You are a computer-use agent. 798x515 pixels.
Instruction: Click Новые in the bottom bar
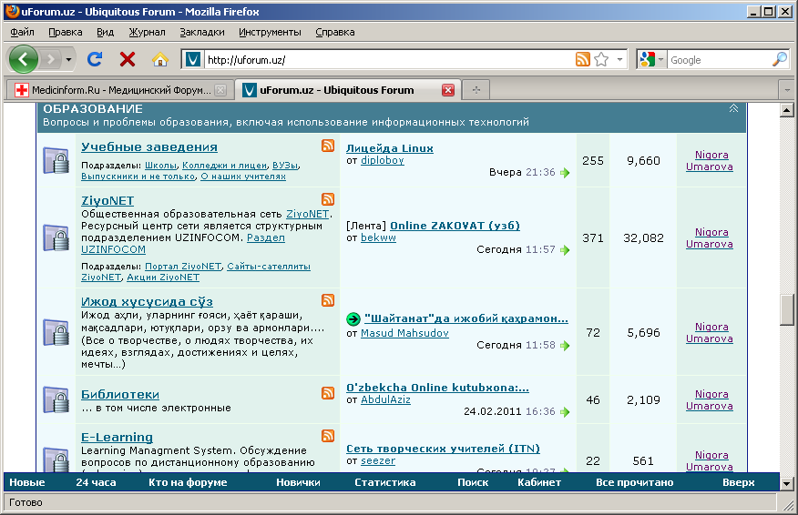tap(27, 482)
